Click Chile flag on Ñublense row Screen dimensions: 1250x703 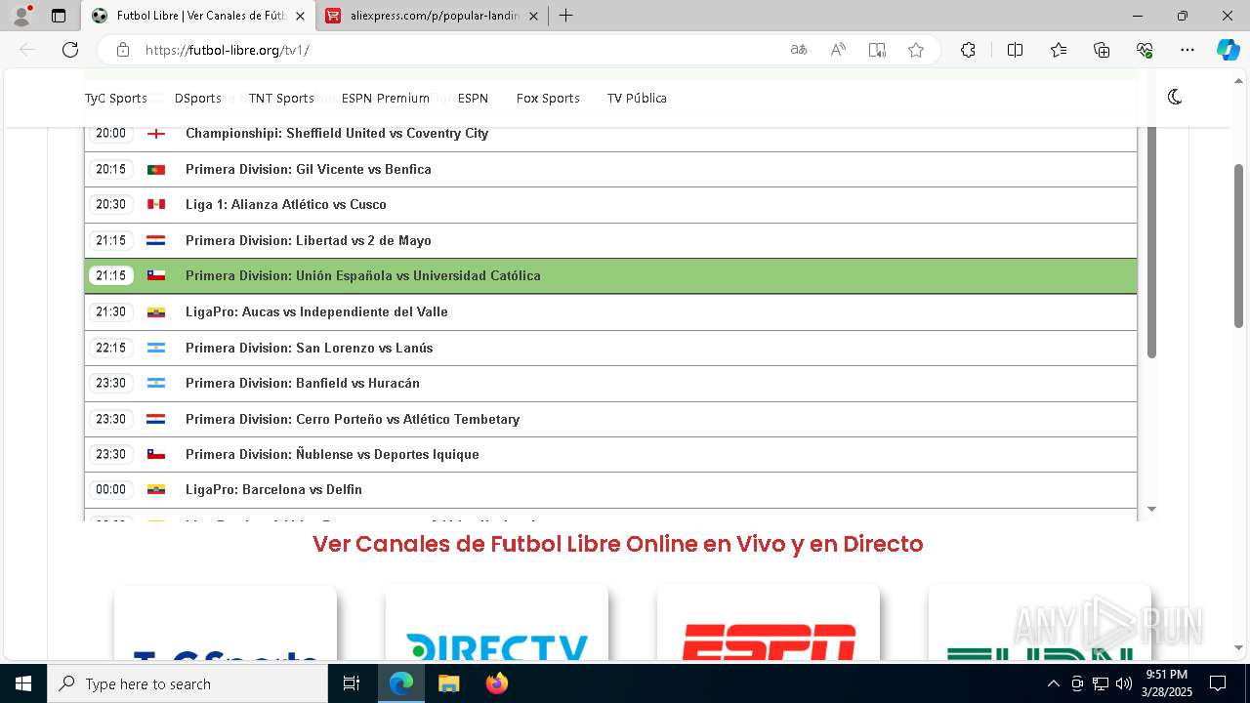coord(156,454)
